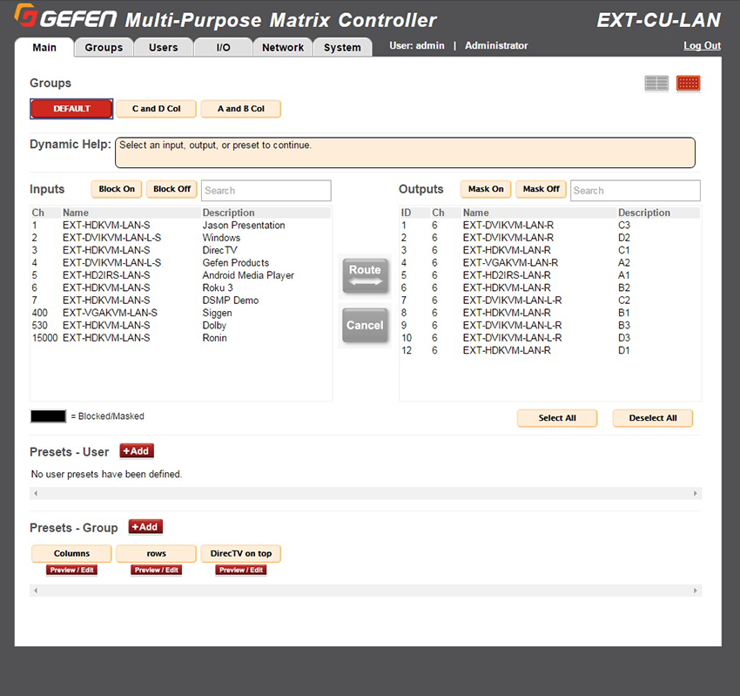Add a new user preset with +Add

(136, 451)
